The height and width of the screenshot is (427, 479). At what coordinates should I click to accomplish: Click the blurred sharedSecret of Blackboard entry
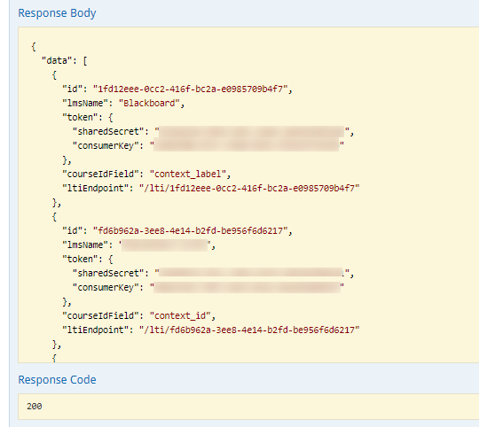pyautogui.click(x=252, y=132)
